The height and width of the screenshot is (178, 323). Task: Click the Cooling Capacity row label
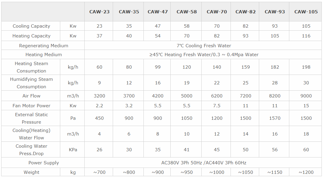pos(31,26)
